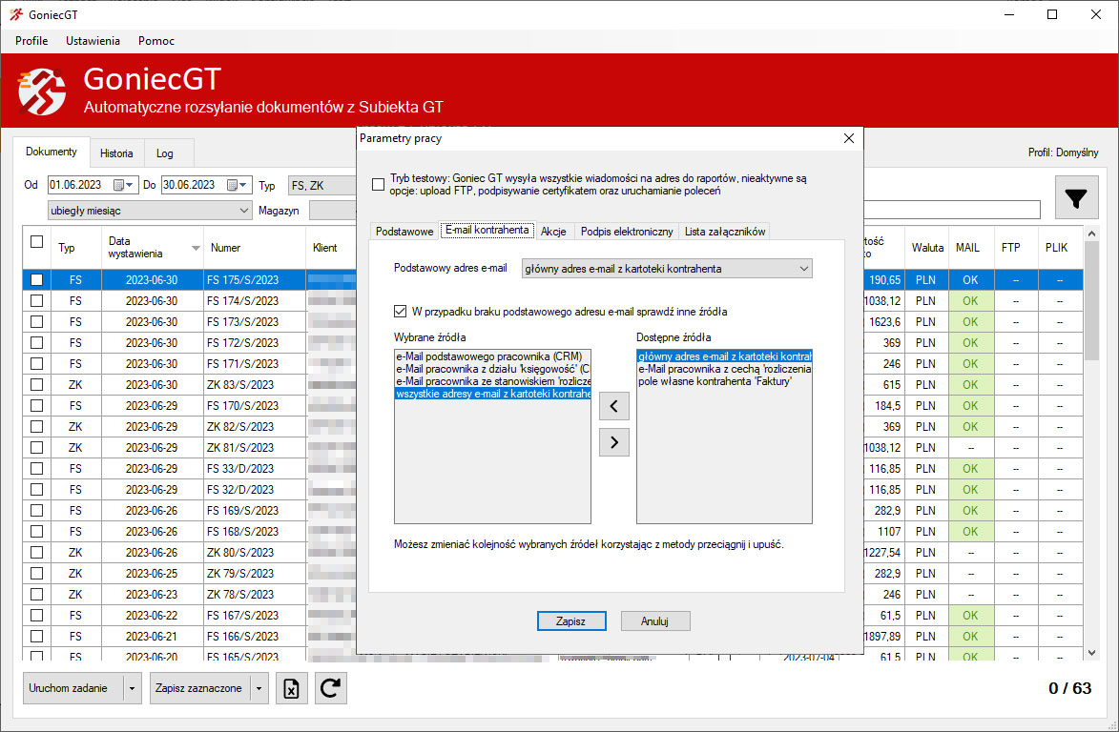The width and height of the screenshot is (1119, 732).
Task: Check the row checkbox for FS 175/S/2023
Action: point(37,280)
